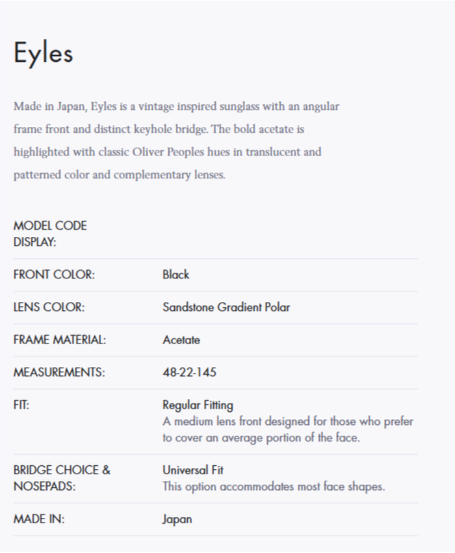
Task: Select the 48-22-145 measurements value
Action: (x=189, y=373)
